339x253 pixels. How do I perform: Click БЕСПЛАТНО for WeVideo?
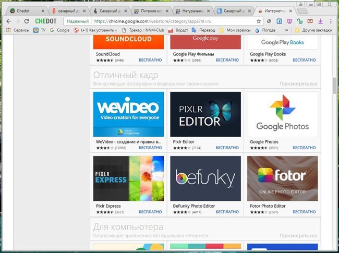(x=150, y=148)
